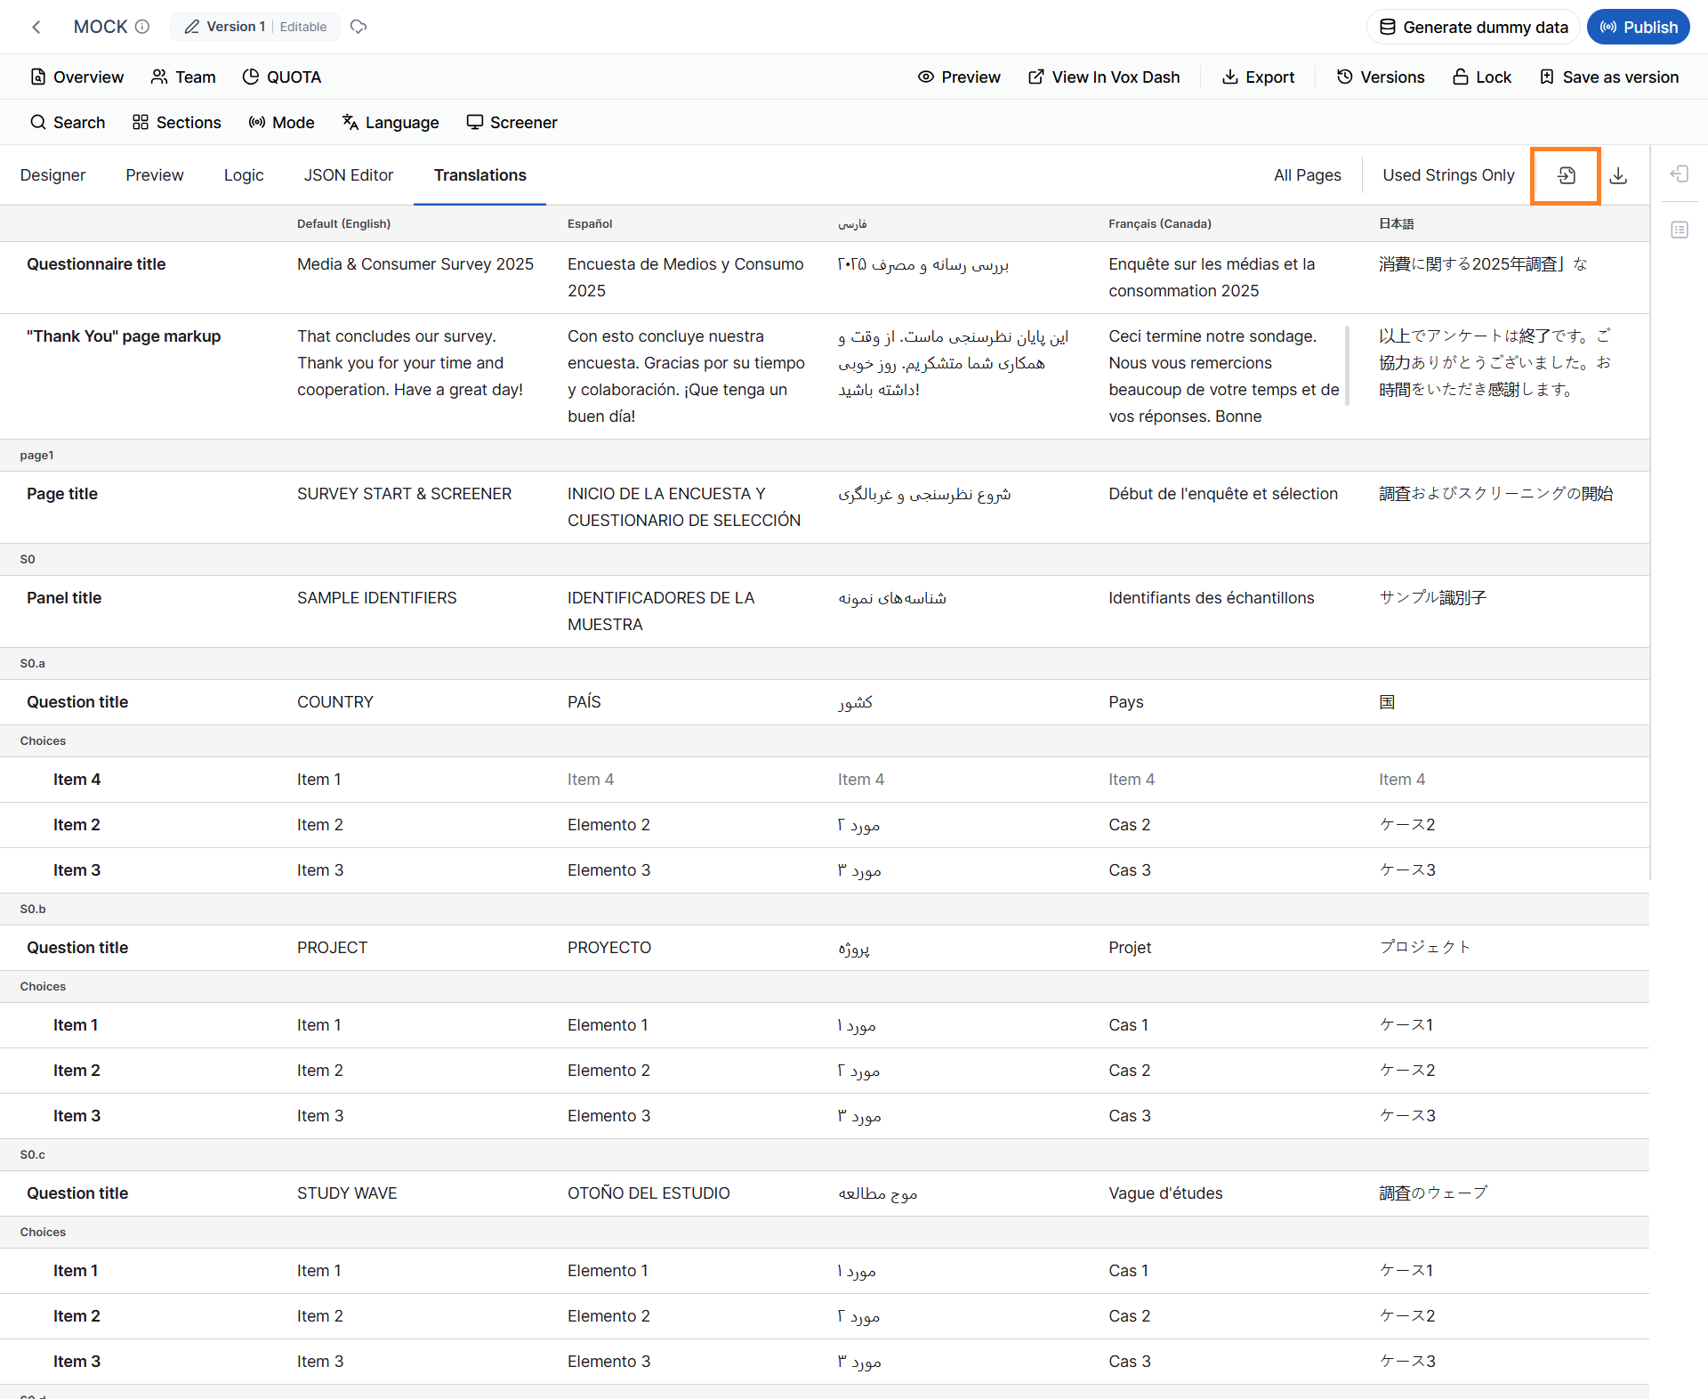Click Preview with eye icon in toolbar
The width and height of the screenshot is (1708, 1399).
[959, 77]
